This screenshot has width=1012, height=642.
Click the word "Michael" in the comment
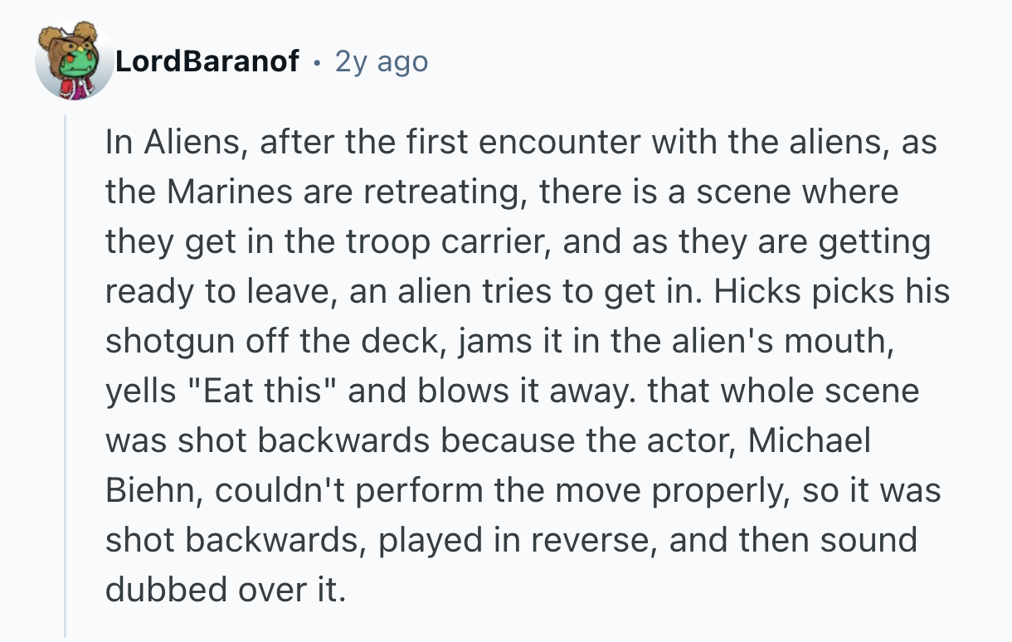[809, 440]
